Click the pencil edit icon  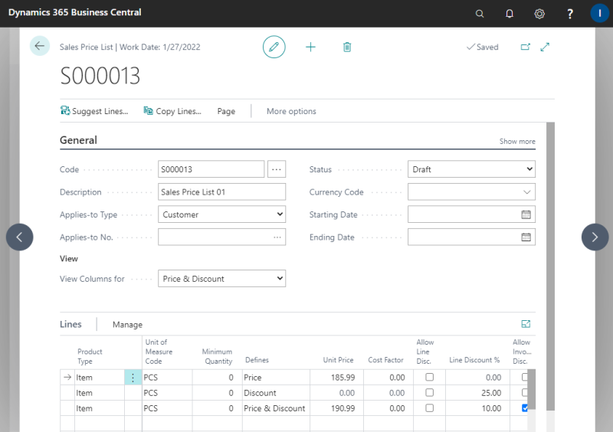tap(274, 47)
